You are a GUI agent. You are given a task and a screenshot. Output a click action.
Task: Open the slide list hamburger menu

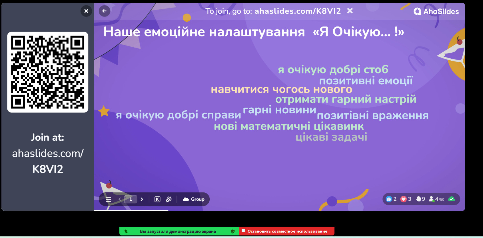click(109, 199)
